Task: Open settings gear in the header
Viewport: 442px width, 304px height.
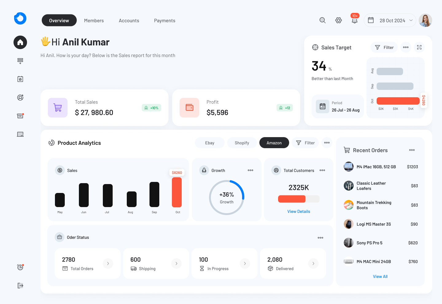Action: [x=339, y=20]
